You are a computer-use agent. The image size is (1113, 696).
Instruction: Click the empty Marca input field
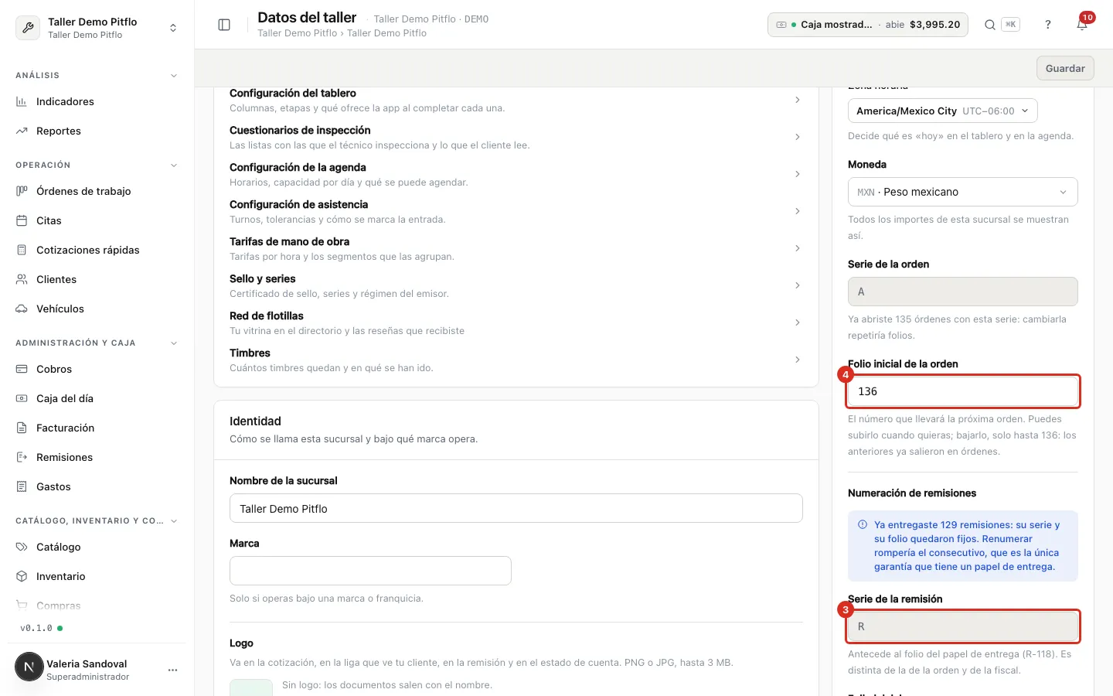(370, 571)
